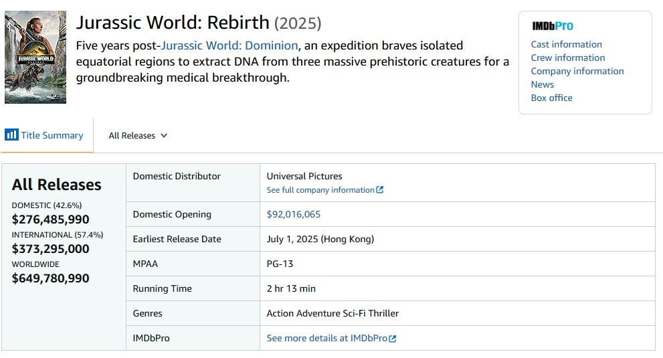Click external link icon beside IMDbPro details
This screenshot has height=358, width=663.
click(393, 339)
